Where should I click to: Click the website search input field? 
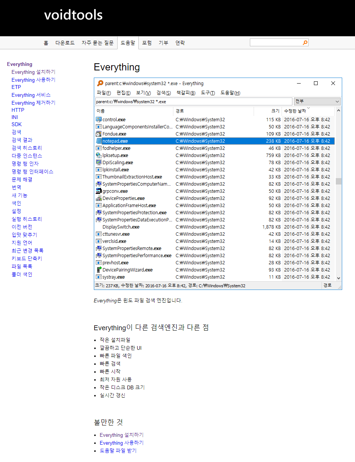276,43
